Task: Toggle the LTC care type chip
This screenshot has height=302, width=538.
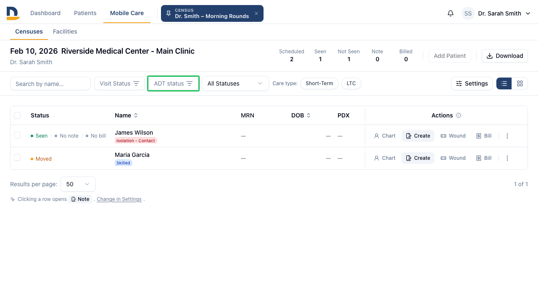Action: (351, 83)
